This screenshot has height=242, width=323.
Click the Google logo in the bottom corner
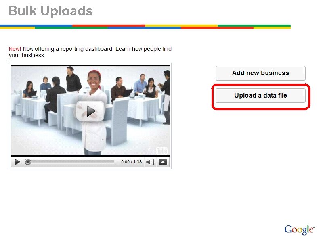pyautogui.click(x=299, y=229)
